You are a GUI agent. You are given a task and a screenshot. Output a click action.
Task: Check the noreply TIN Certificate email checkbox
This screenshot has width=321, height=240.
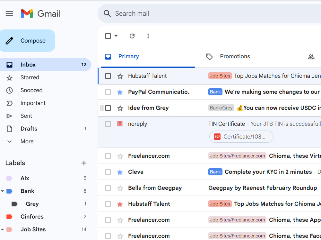pos(108,124)
